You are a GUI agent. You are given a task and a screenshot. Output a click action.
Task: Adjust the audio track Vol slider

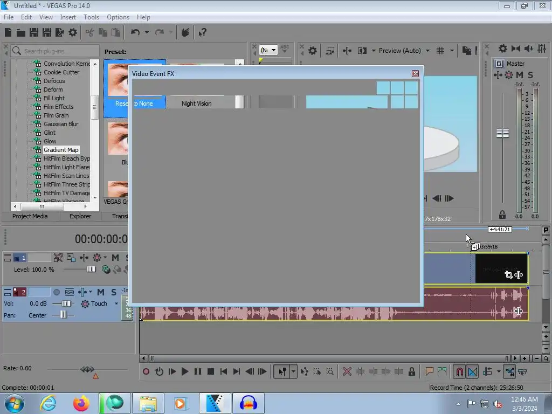coord(66,304)
